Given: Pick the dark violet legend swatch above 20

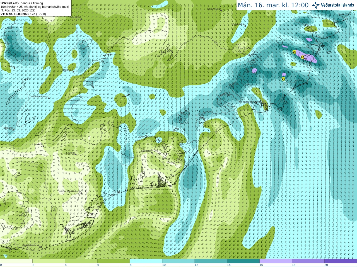Looking at the screenshot, I should [341, 261].
